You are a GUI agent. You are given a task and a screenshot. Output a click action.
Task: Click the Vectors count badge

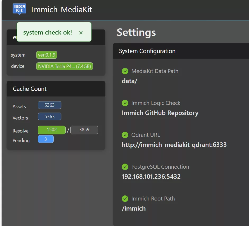[49, 117]
